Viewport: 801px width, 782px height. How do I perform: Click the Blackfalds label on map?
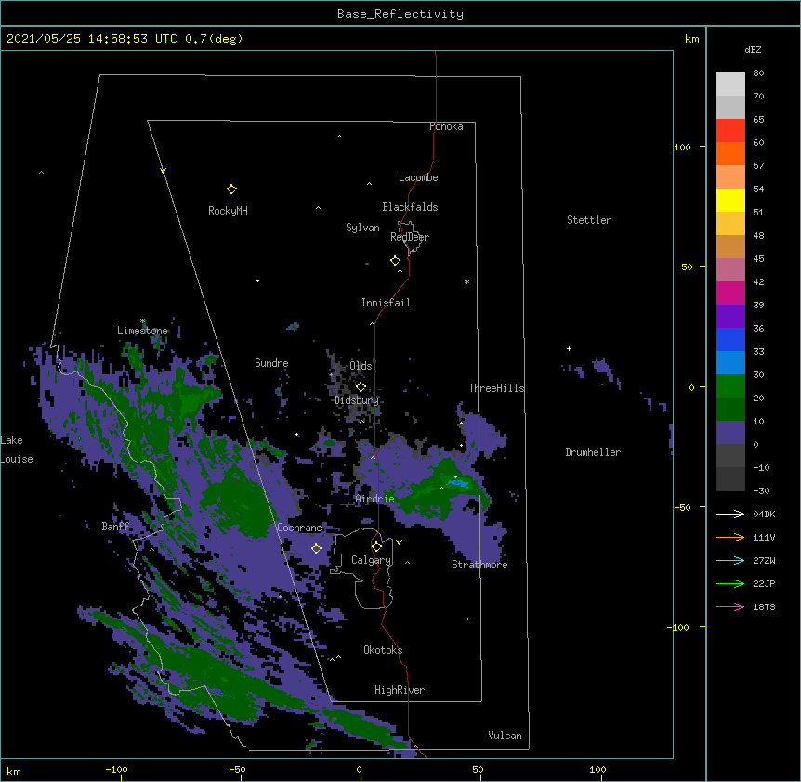click(x=410, y=207)
